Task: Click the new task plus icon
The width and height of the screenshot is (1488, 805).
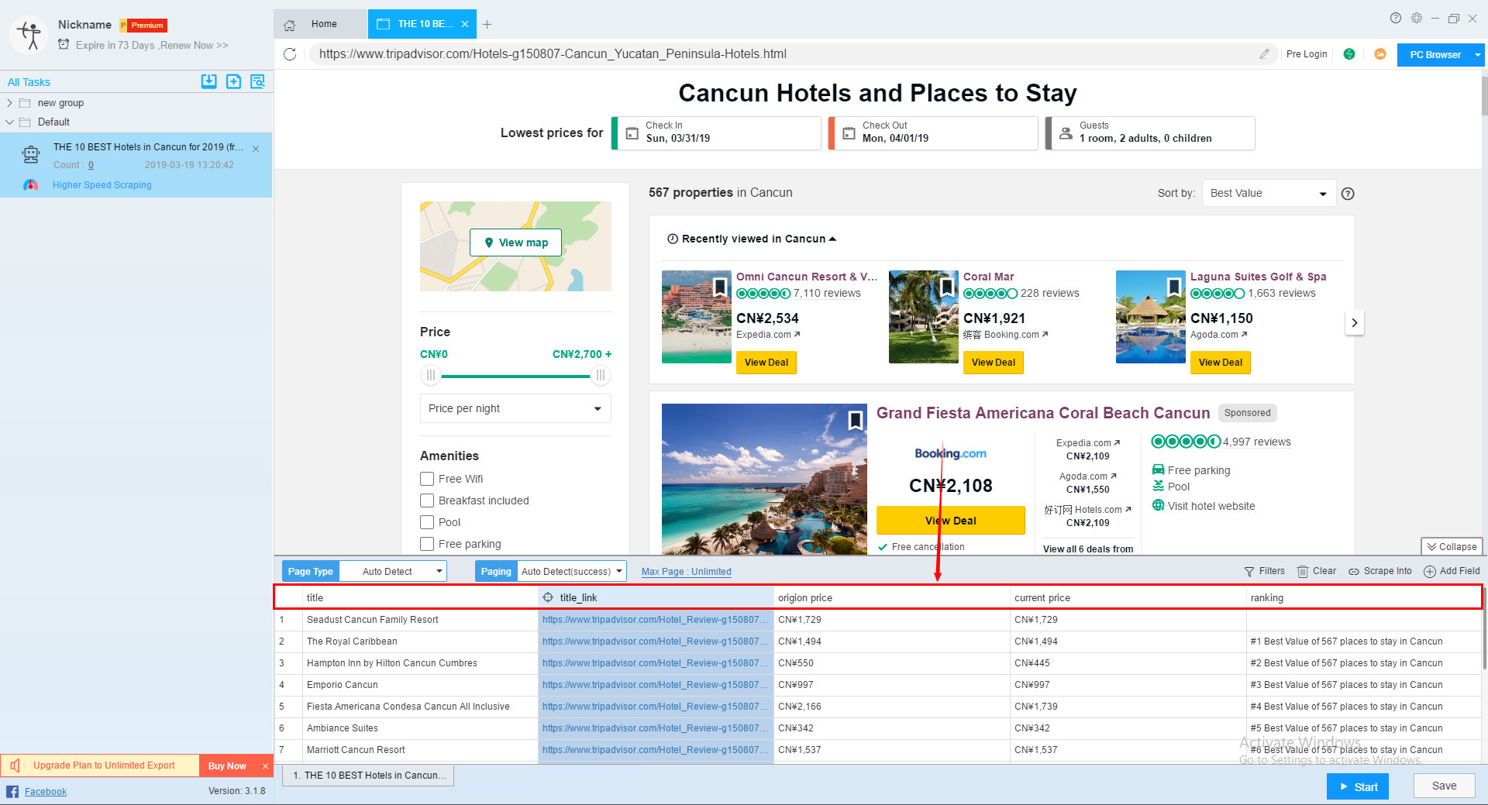Action: click(x=233, y=81)
